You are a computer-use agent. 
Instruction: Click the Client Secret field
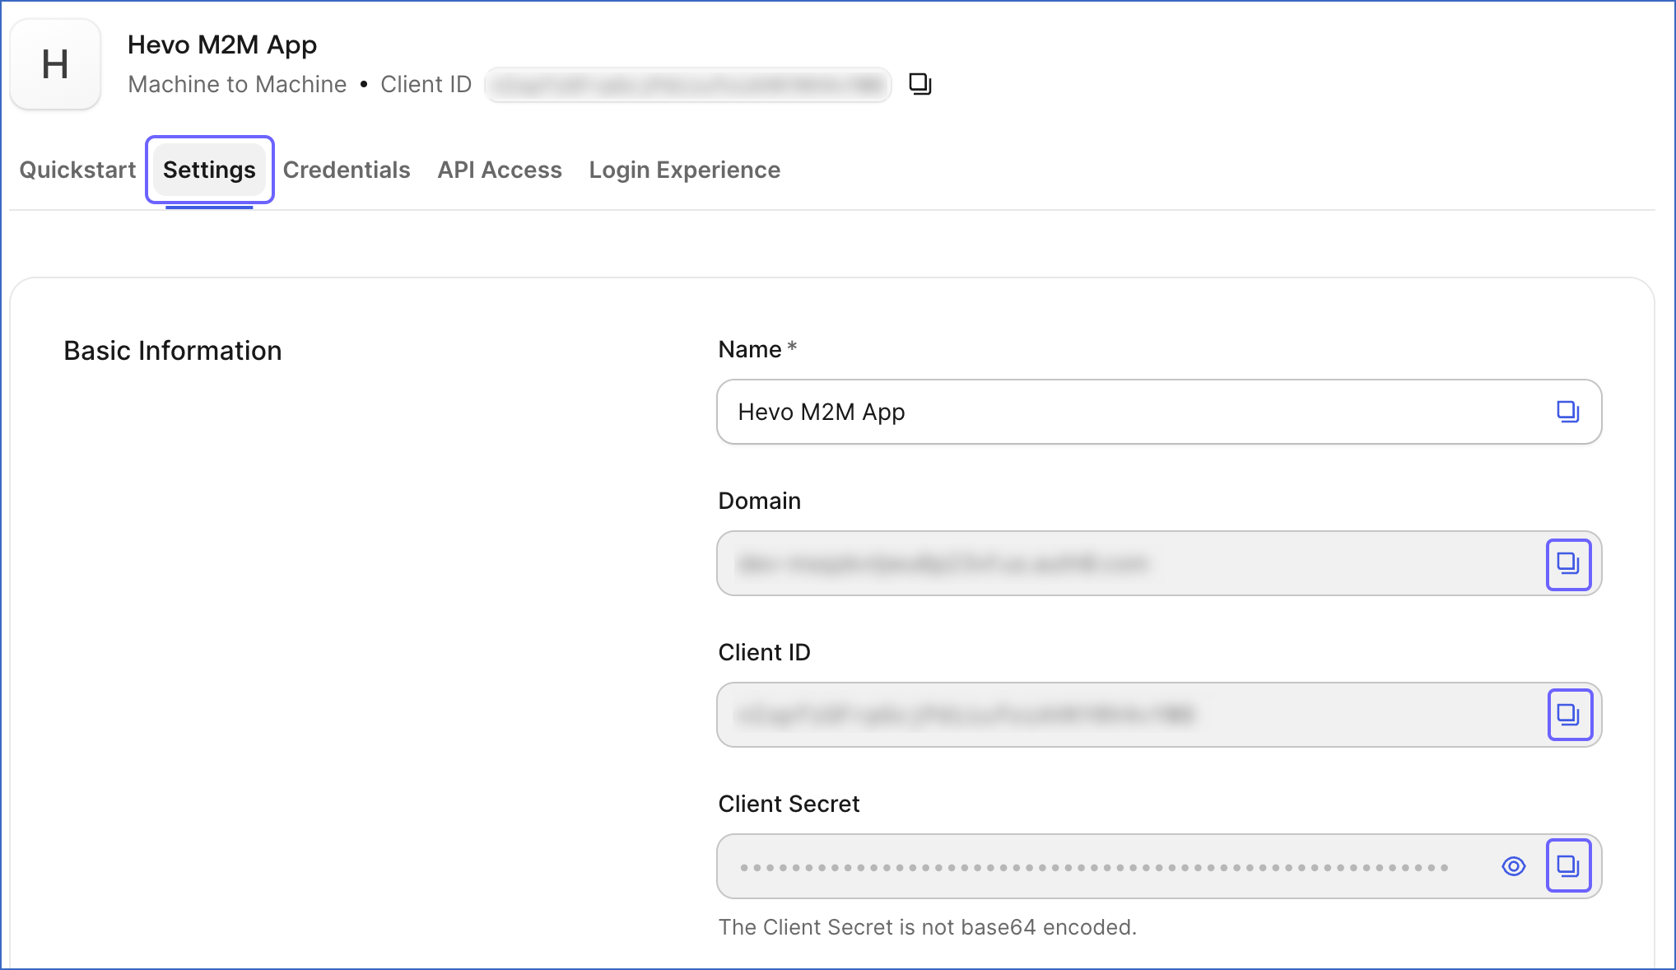pyautogui.click(x=1159, y=866)
